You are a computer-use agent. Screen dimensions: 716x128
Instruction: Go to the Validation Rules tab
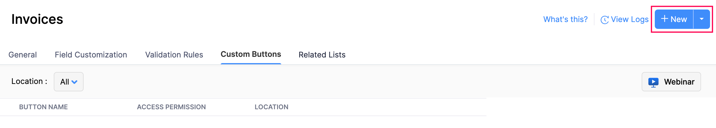[174, 55]
